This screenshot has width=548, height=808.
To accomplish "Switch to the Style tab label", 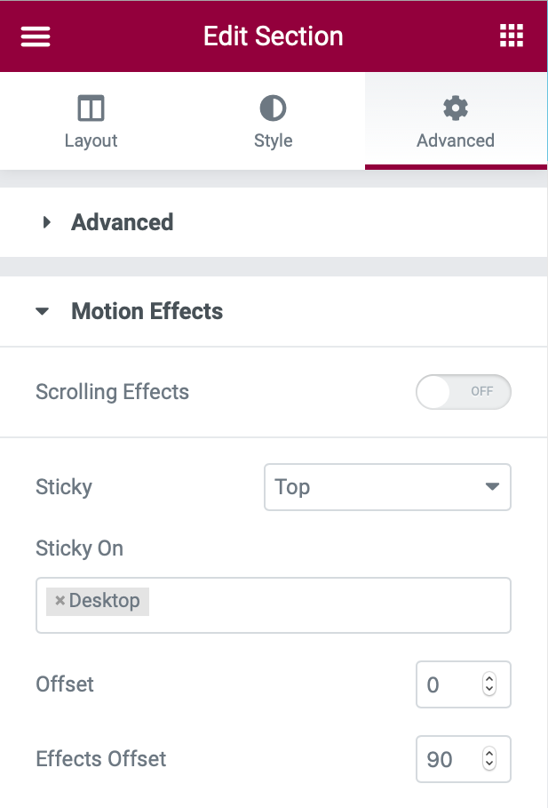I will [x=273, y=140].
